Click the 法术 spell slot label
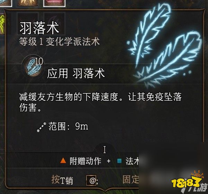Image resolution: width=208 pixels, height=194 pixels. pos(132,161)
